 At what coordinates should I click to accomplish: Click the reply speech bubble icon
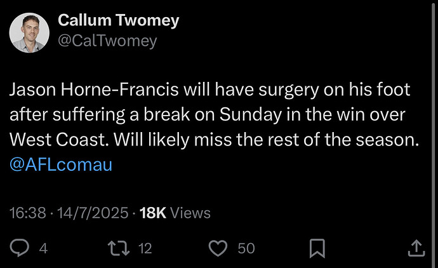pyautogui.click(x=20, y=248)
